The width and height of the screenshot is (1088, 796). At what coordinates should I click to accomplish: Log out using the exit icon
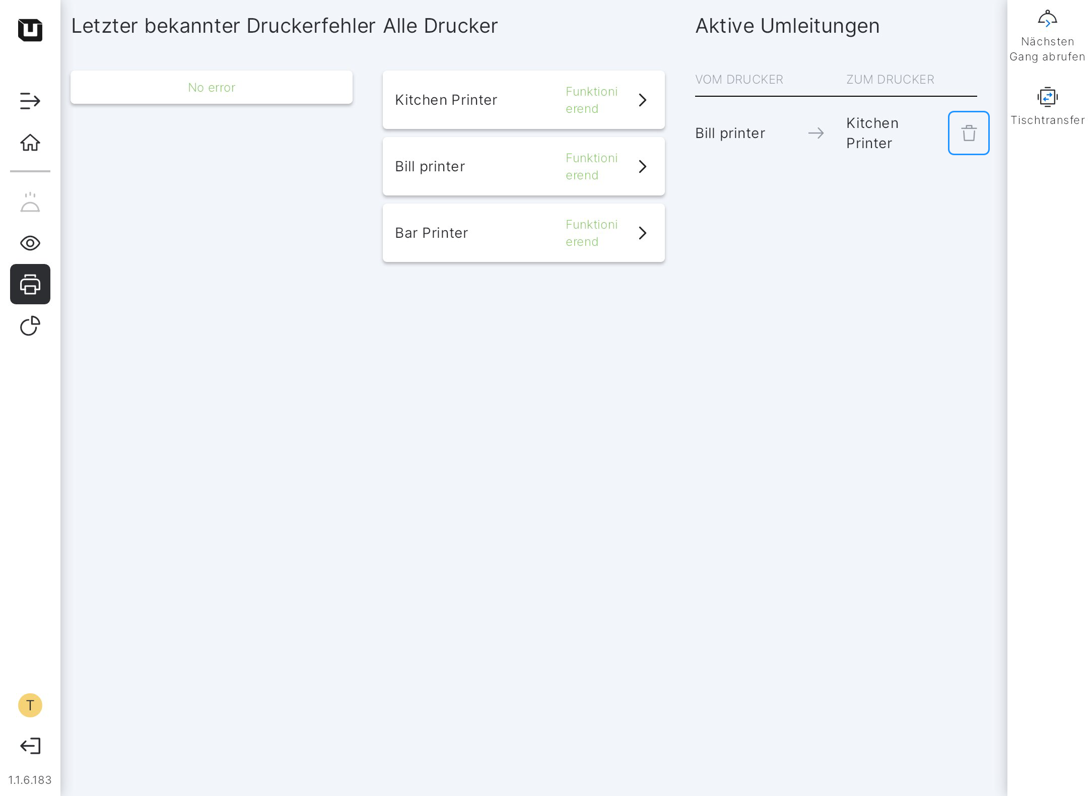point(30,746)
